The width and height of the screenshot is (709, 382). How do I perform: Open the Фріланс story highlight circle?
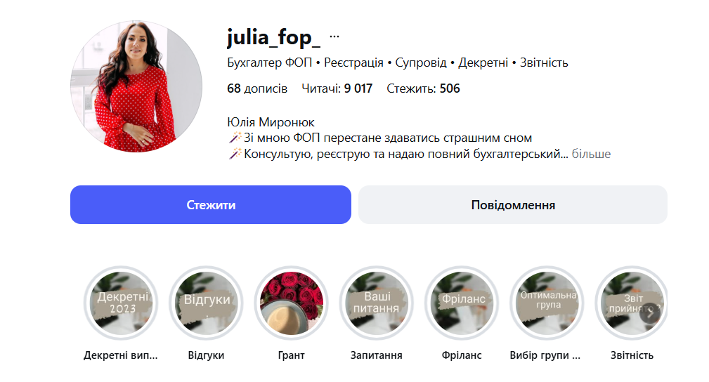[462, 303]
